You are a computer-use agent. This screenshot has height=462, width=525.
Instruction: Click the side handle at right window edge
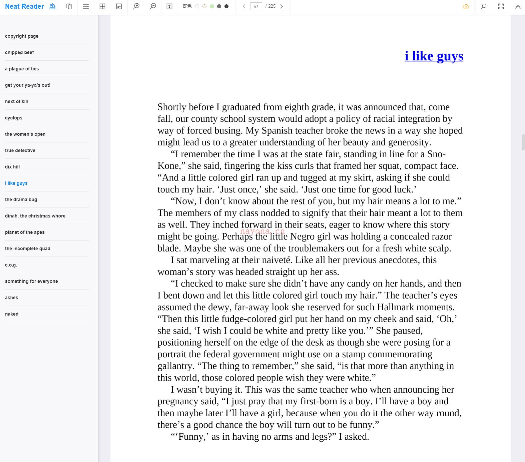[x=523, y=142]
